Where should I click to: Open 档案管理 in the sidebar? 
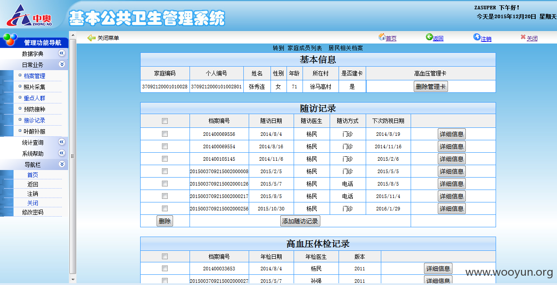[35, 76]
